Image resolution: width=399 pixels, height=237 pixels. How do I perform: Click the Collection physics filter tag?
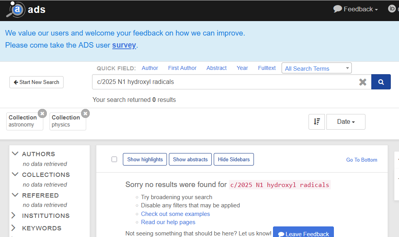pos(68,121)
